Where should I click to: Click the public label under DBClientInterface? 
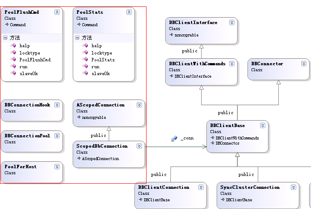tap(190, 51)
